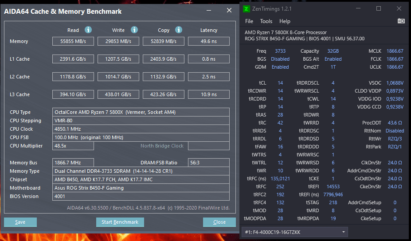The height and width of the screenshot is (241, 411).
Task: Click the ProcODT value 43.6 Ω
Action: click(x=395, y=123)
